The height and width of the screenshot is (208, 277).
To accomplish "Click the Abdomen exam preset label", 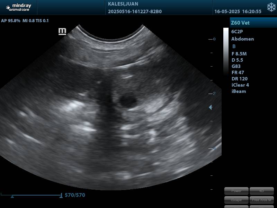I will click(x=242, y=39).
